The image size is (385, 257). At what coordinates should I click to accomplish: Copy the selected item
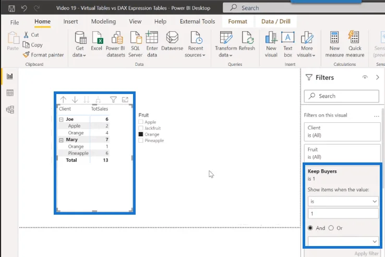tap(33, 45)
